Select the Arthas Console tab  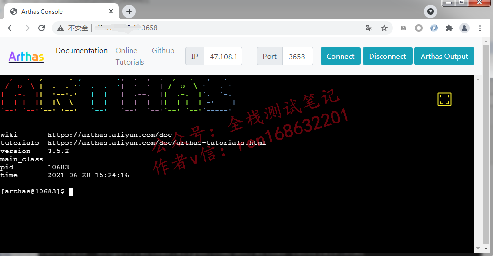[61, 11]
